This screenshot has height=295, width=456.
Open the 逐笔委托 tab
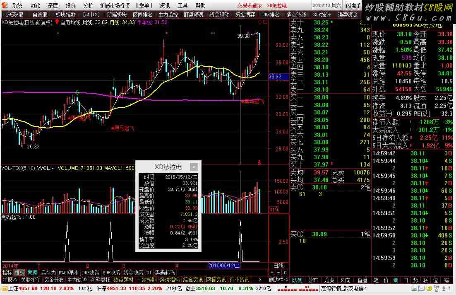coord(100,280)
